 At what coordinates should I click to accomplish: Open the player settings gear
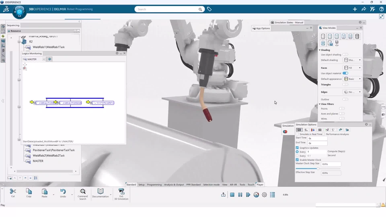tap(265, 194)
